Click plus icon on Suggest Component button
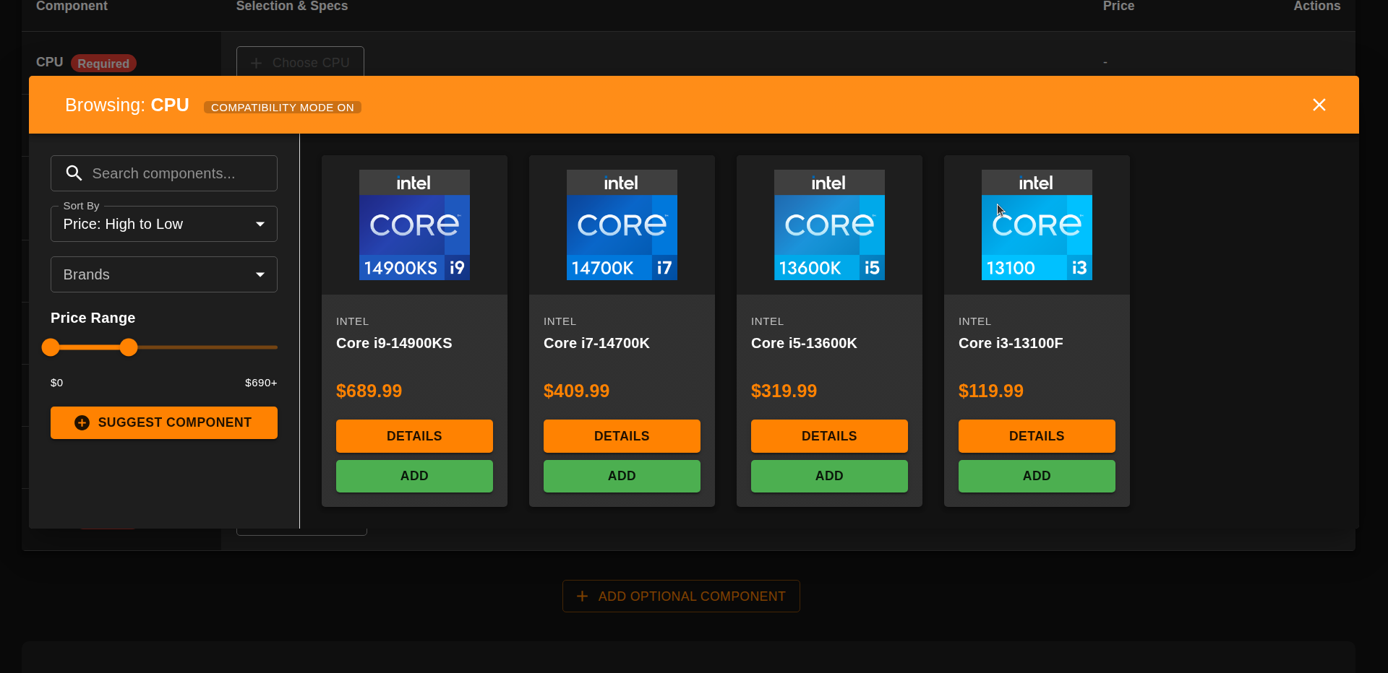Screen dimensions: 1388x673 click(x=82, y=422)
